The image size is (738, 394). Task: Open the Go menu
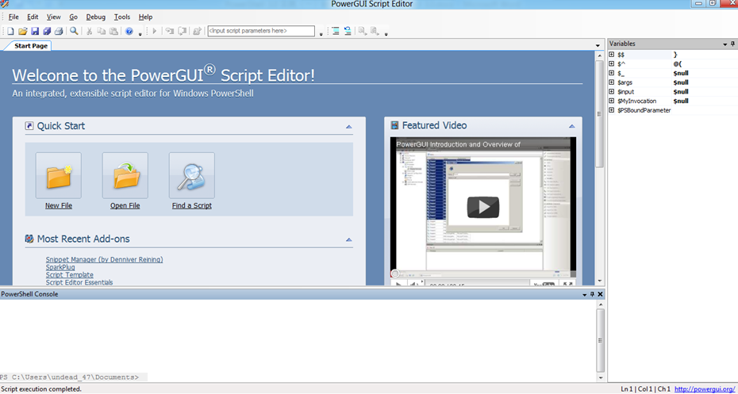[74, 17]
